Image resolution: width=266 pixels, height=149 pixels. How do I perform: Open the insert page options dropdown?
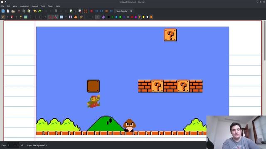[75, 11]
